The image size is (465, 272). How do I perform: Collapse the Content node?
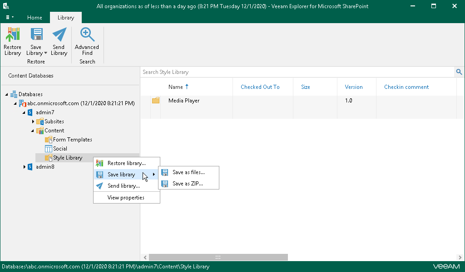click(x=32, y=131)
